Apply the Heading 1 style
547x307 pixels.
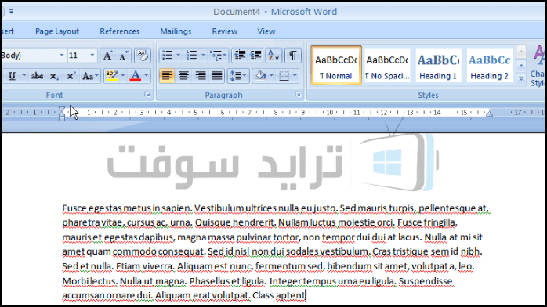[x=438, y=66]
